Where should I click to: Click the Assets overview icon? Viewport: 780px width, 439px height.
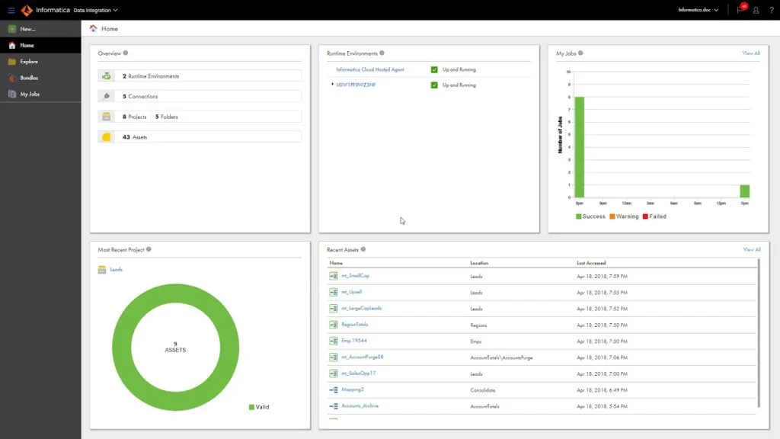(107, 137)
